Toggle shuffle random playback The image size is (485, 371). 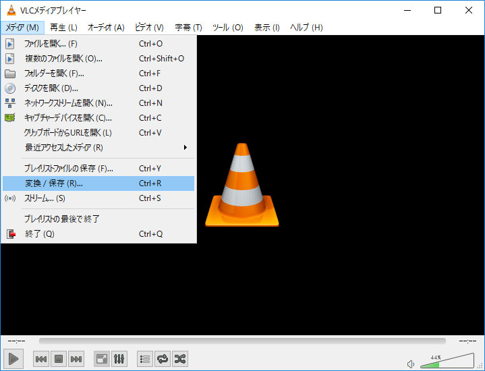coord(179,360)
